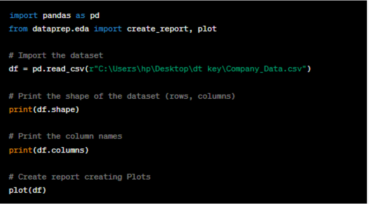The height and width of the screenshot is (204, 370).
Task: Click the 'from' keyword on line two
Action: click(18, 29)
